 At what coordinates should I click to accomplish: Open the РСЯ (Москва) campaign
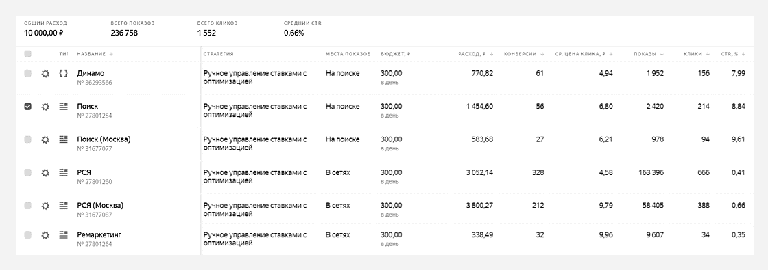coord(100,206)
